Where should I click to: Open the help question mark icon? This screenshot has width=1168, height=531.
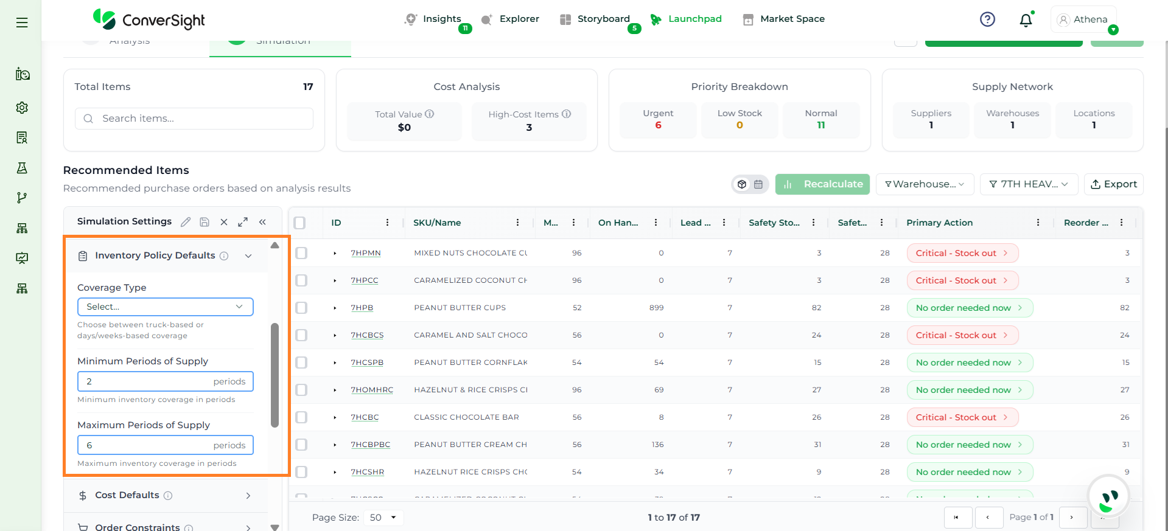click(x=987, y=19)
